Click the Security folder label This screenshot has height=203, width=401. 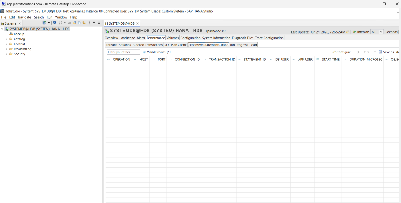19,54
